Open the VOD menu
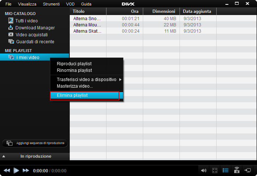The image size is (257, 176). click(70, 4)
